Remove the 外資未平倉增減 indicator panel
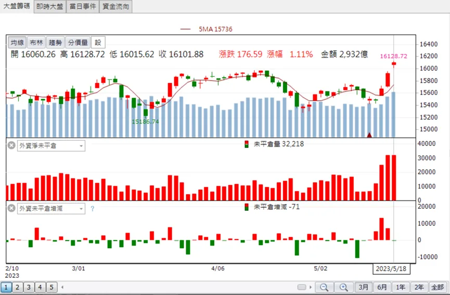Screen dimensions: 450x295 pos(11,208)
